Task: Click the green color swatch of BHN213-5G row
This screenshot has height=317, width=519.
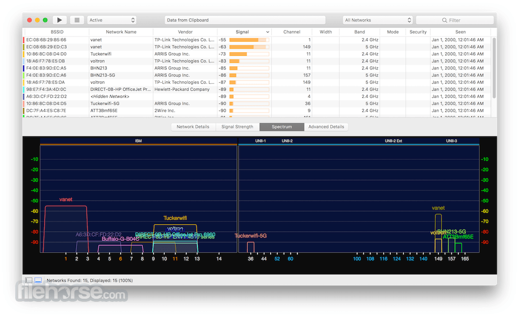Action: (x=23, y=75)
